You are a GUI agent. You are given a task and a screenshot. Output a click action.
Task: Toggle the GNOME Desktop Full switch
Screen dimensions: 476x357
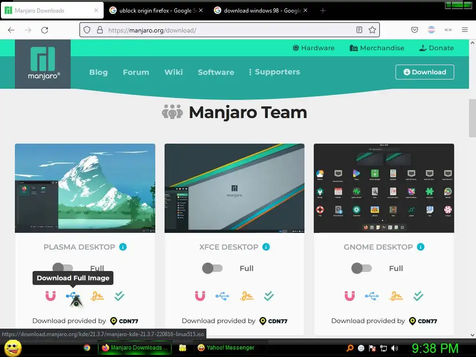click(x=362, y=268)
